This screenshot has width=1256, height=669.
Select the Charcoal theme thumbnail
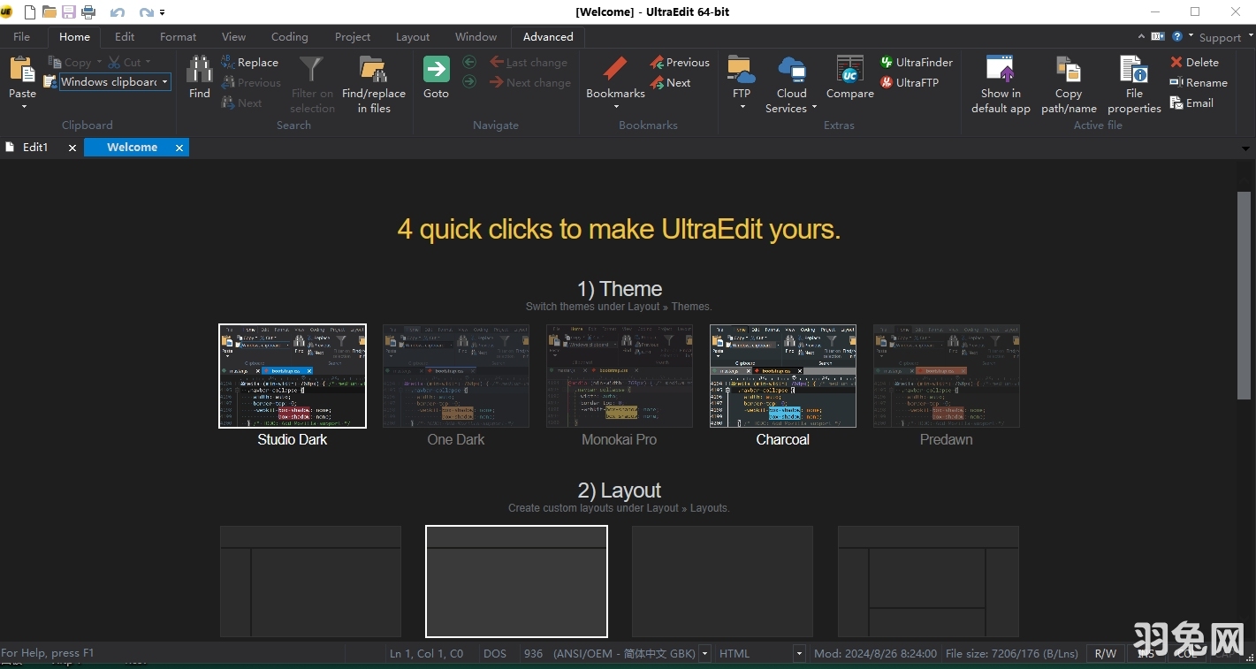tap(782, 376)
